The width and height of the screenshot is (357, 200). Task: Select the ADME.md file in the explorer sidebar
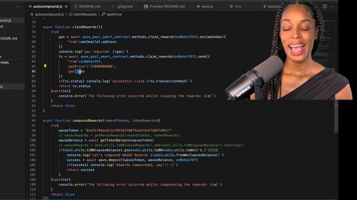(x=9, y=38)
